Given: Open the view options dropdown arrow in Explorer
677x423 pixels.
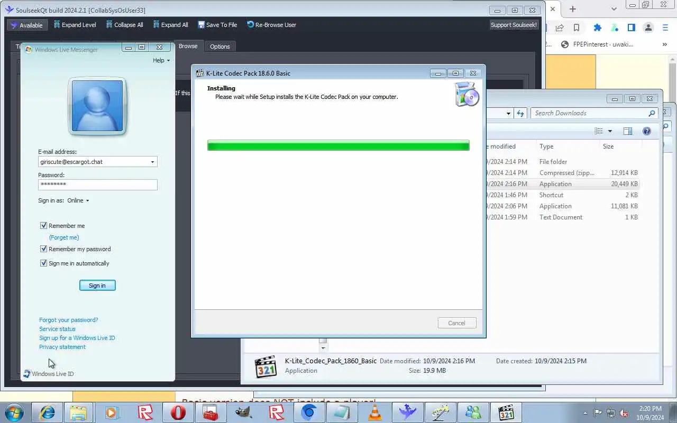Looking at the screenshot, I should point(610,131).
